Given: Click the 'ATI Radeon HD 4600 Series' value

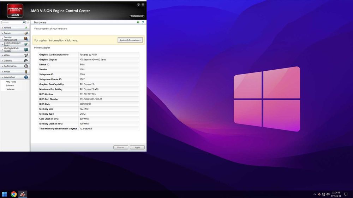Looking at the screenshot, I should (93, 60).
